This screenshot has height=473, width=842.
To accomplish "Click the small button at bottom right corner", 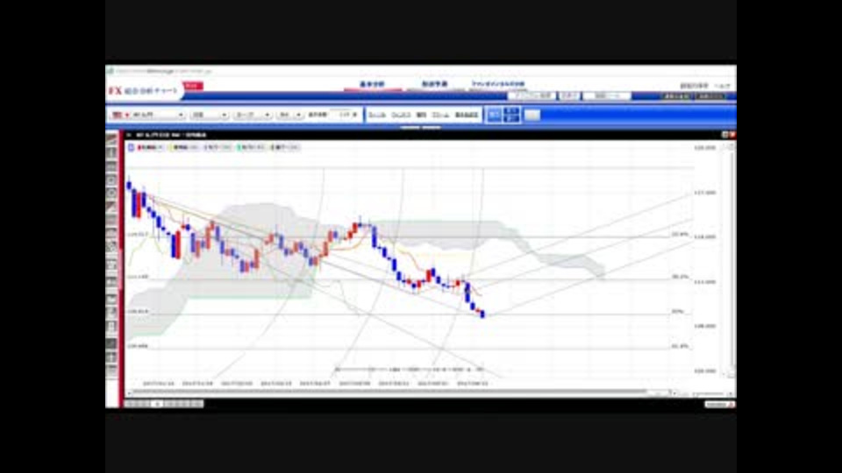I will click(x=719, y=405).
